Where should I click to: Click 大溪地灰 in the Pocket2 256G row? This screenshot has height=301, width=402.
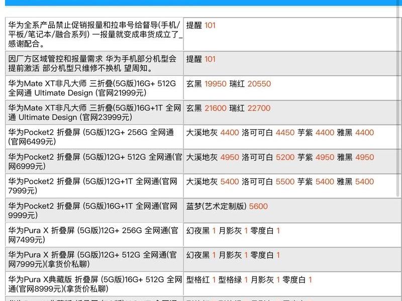click(202, 132)
